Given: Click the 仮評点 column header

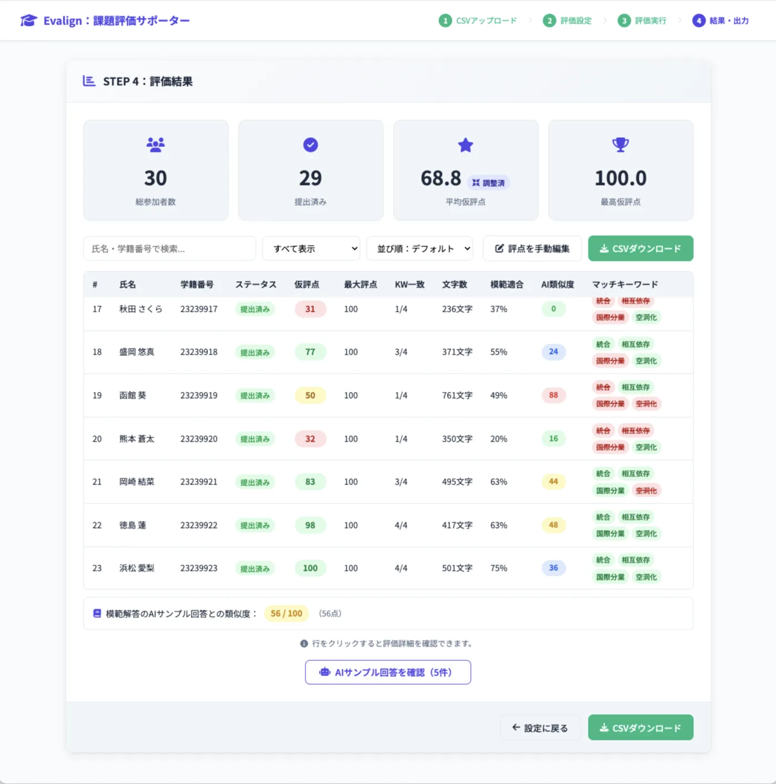Looking at the screenshot, I should 307,285.
